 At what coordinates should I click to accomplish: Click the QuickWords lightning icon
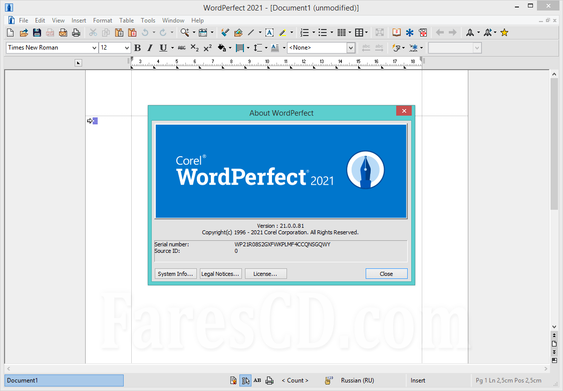click(x=396, y=48)
